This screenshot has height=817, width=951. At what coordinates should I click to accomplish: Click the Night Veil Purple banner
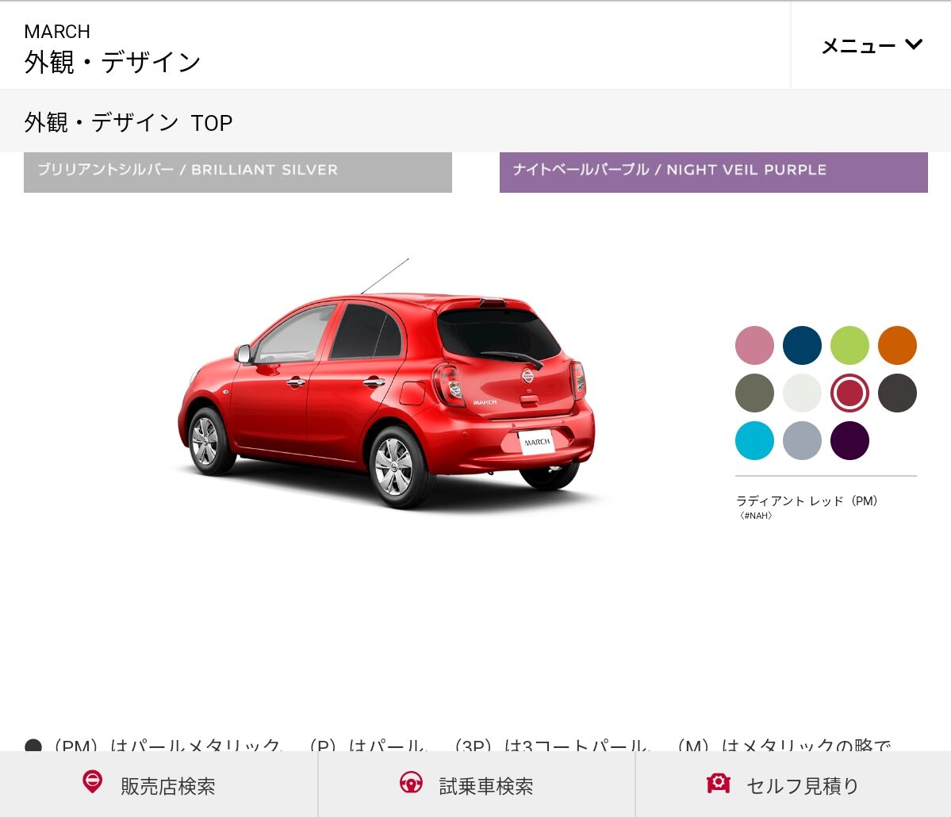click(713, 172)
